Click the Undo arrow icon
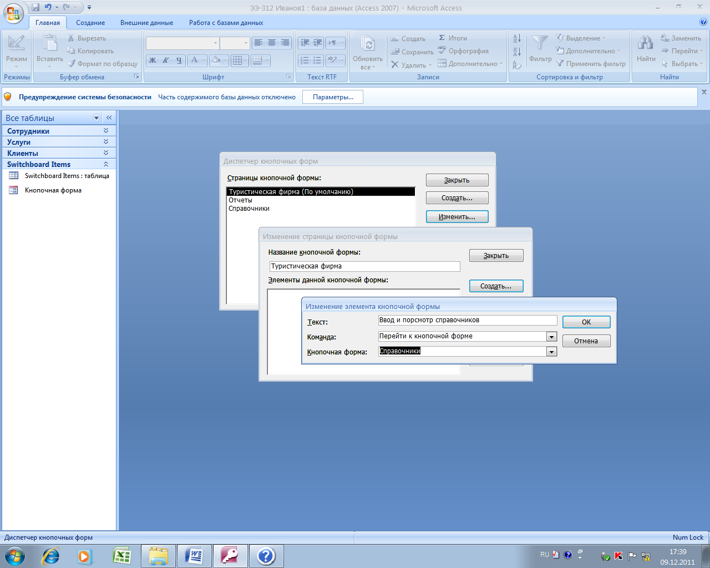Image resolution: width=710 pixels, height=568 pixels. (x=48, y=8)
